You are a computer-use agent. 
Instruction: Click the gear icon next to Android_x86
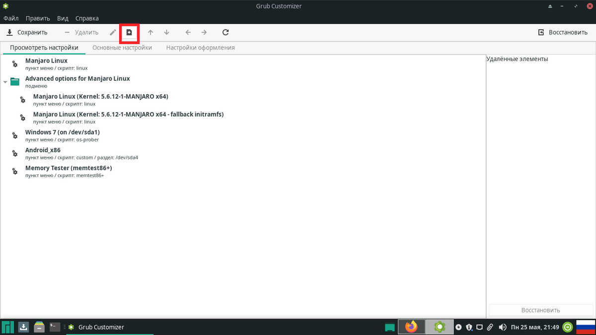[x=15, y=153]
